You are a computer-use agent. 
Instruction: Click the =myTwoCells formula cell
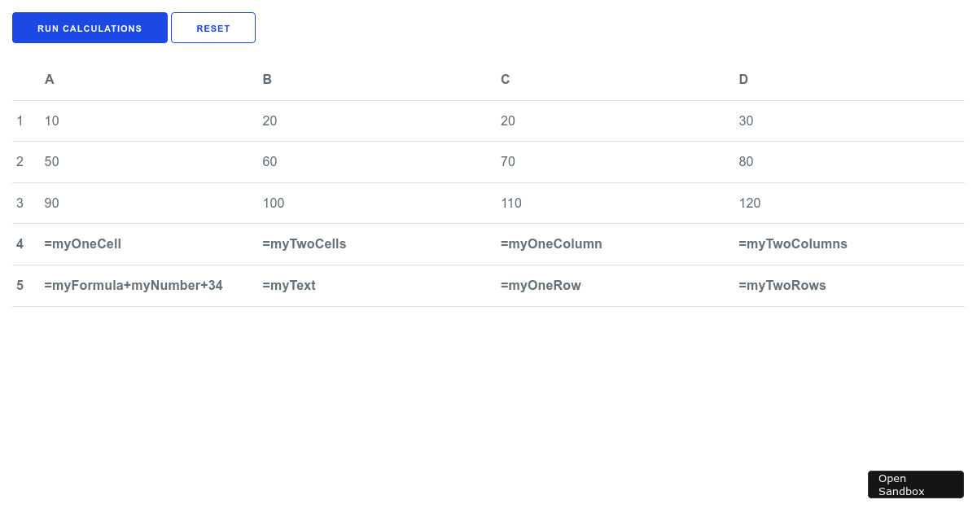click(x=304, y=243)
